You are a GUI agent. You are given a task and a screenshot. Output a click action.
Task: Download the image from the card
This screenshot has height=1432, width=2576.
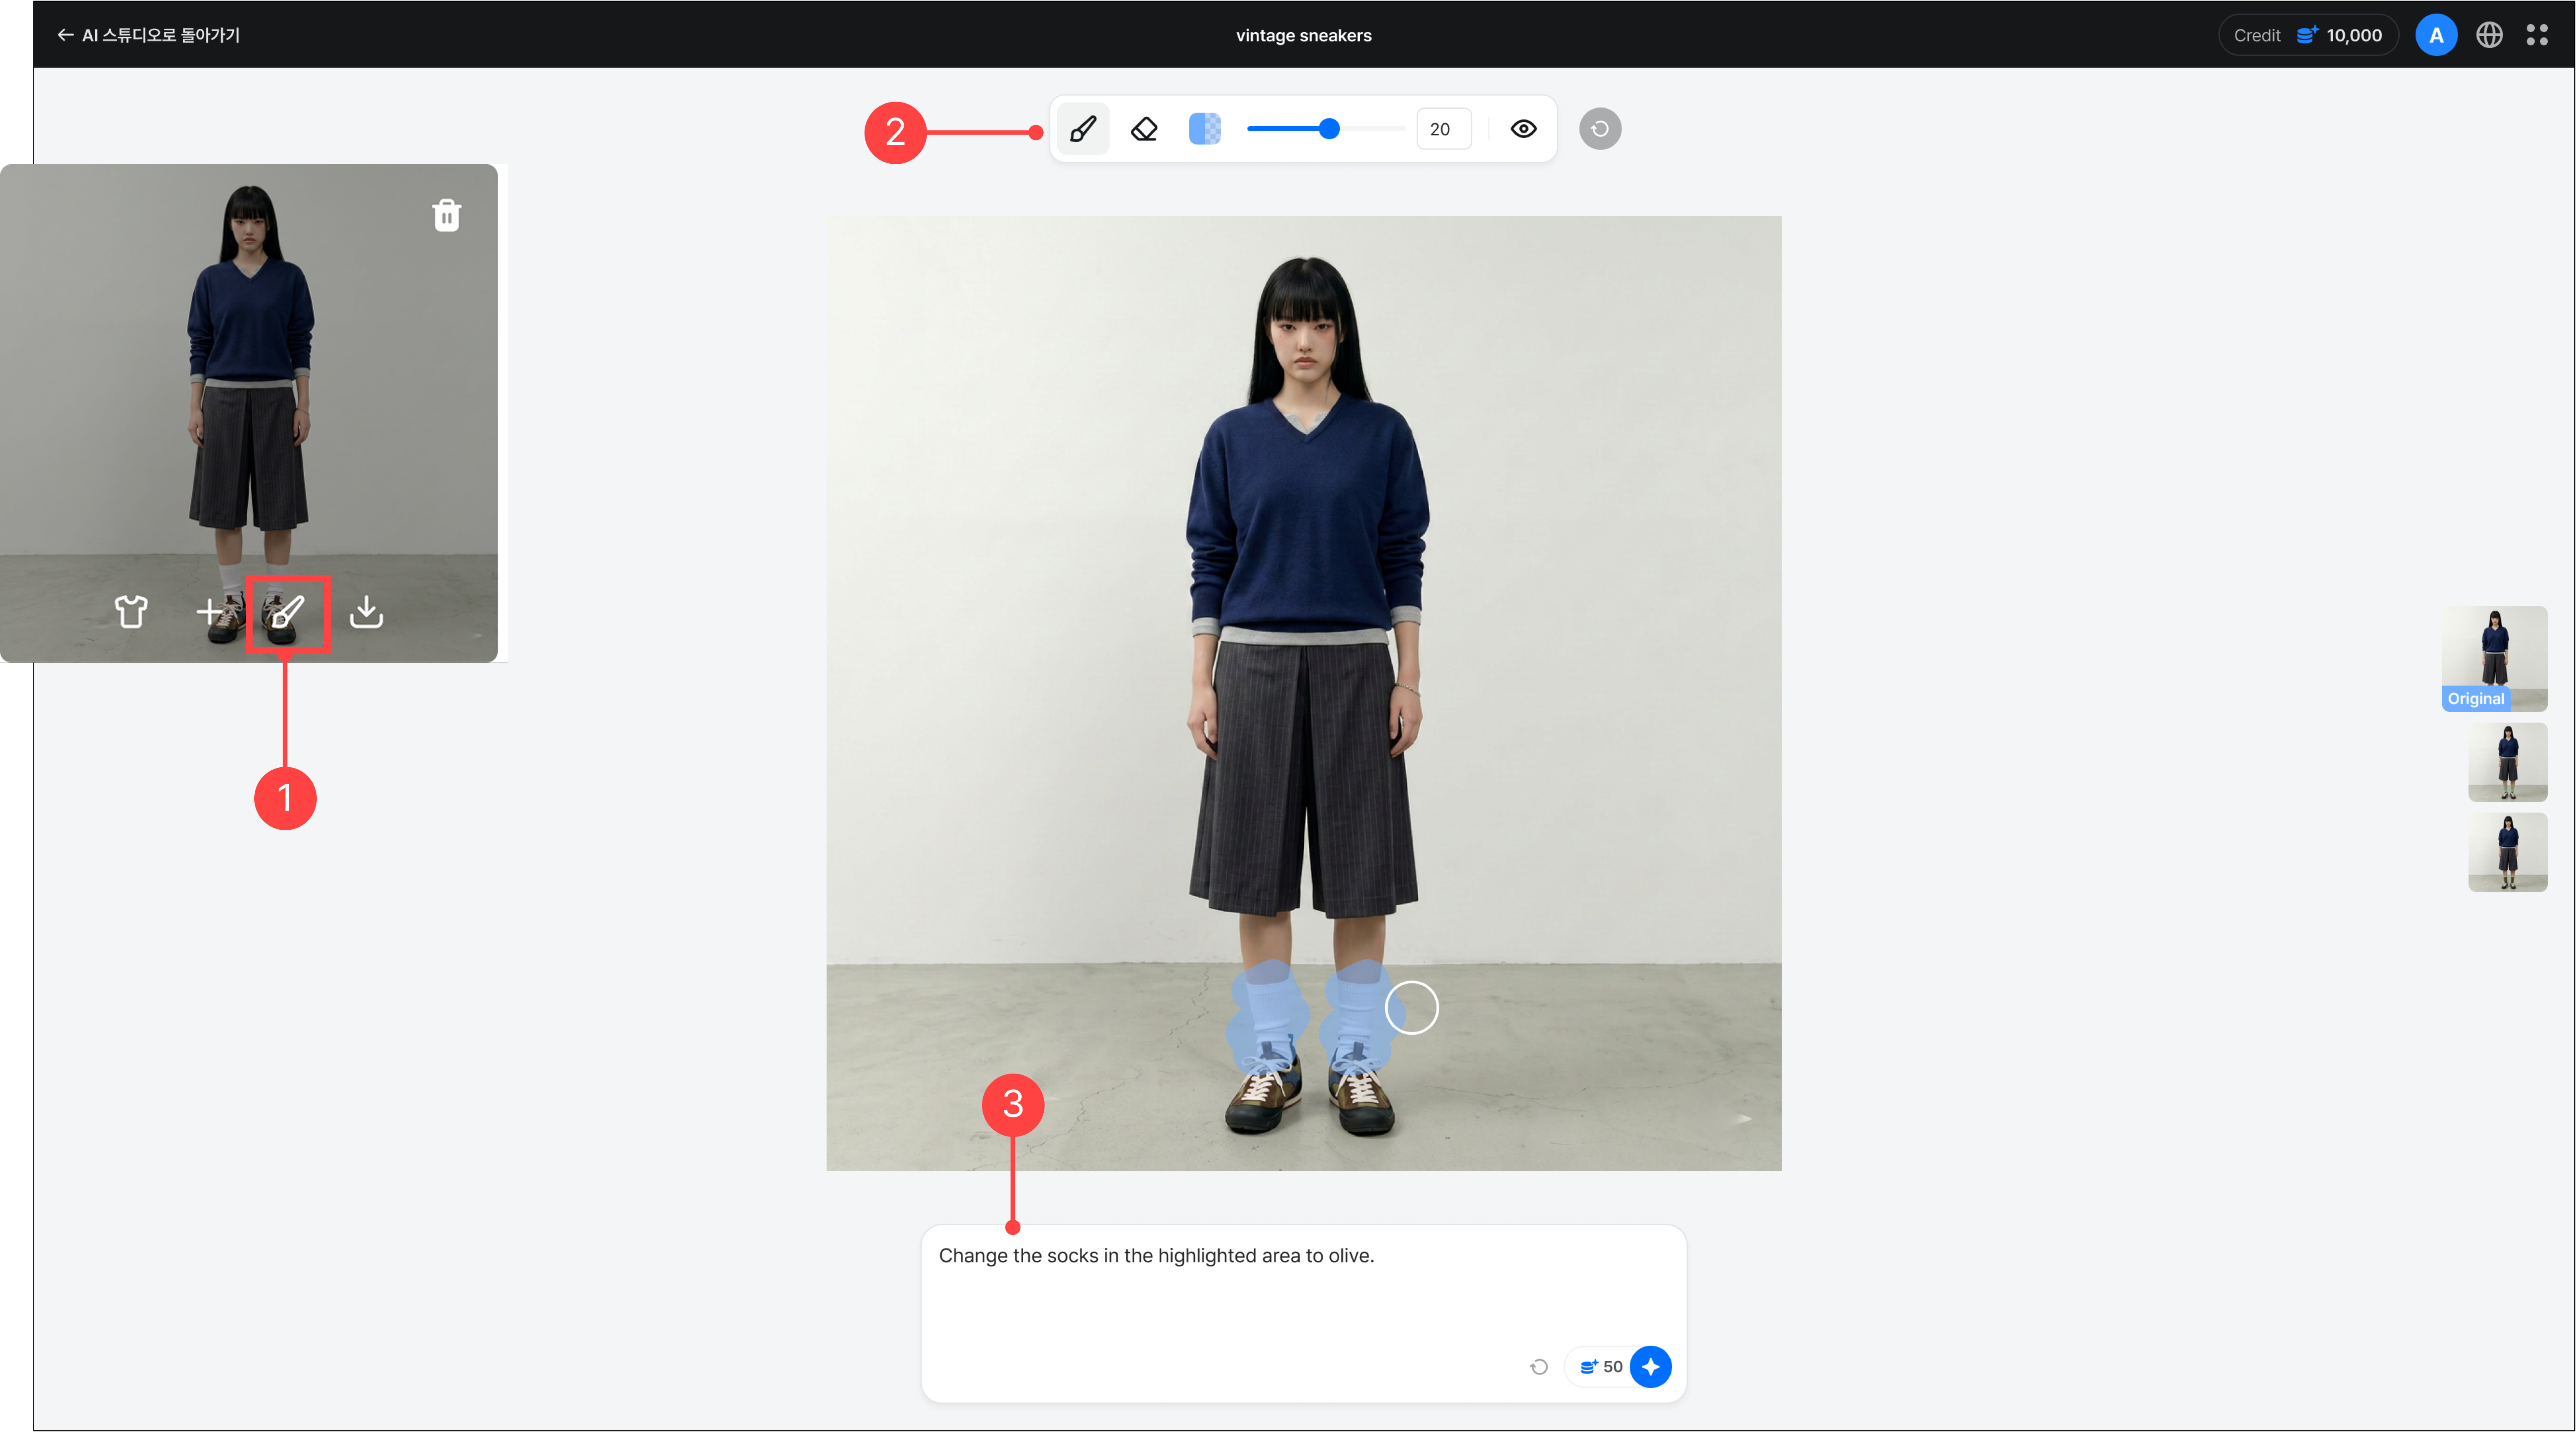pos(366,611)
